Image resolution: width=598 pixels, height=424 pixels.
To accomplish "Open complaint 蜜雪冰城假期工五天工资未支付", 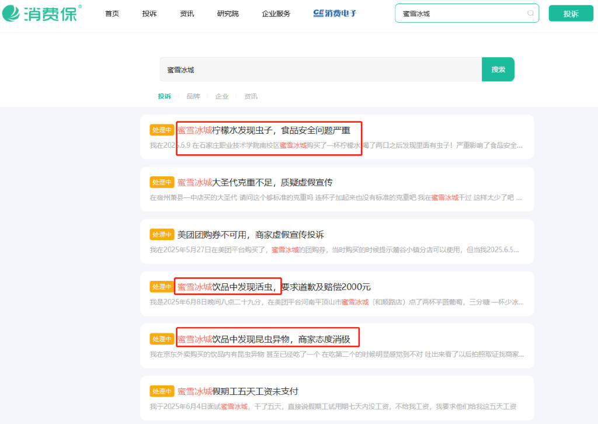I will 238,392.
